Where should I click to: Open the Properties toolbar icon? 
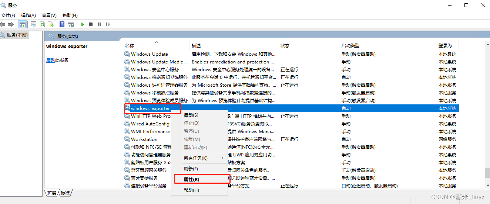coord(34,24)
